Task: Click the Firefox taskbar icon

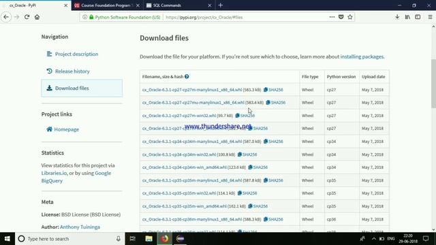Action: click(165, 239)
